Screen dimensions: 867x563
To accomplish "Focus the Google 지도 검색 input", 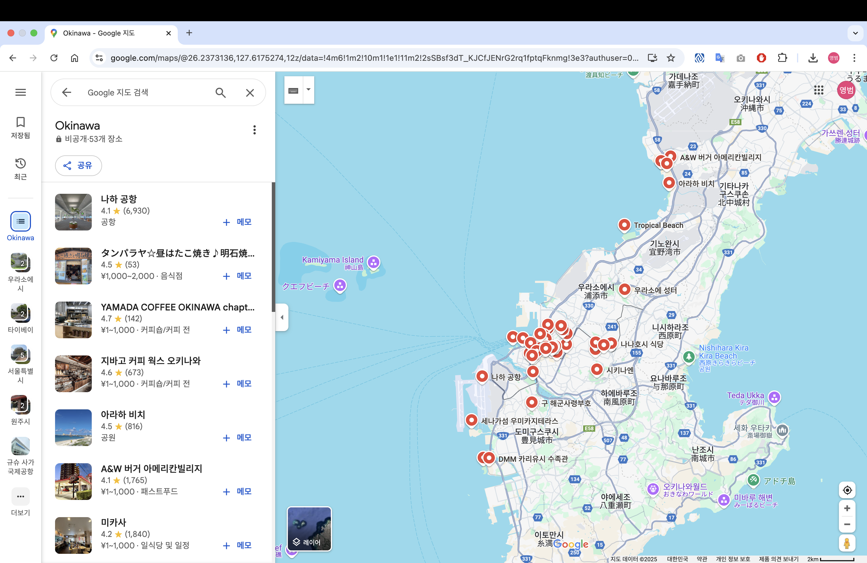I will click(146, 93).
